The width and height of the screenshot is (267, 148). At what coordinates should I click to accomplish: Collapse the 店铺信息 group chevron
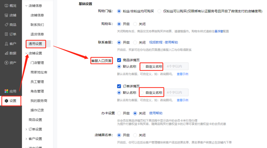point(26,6)
